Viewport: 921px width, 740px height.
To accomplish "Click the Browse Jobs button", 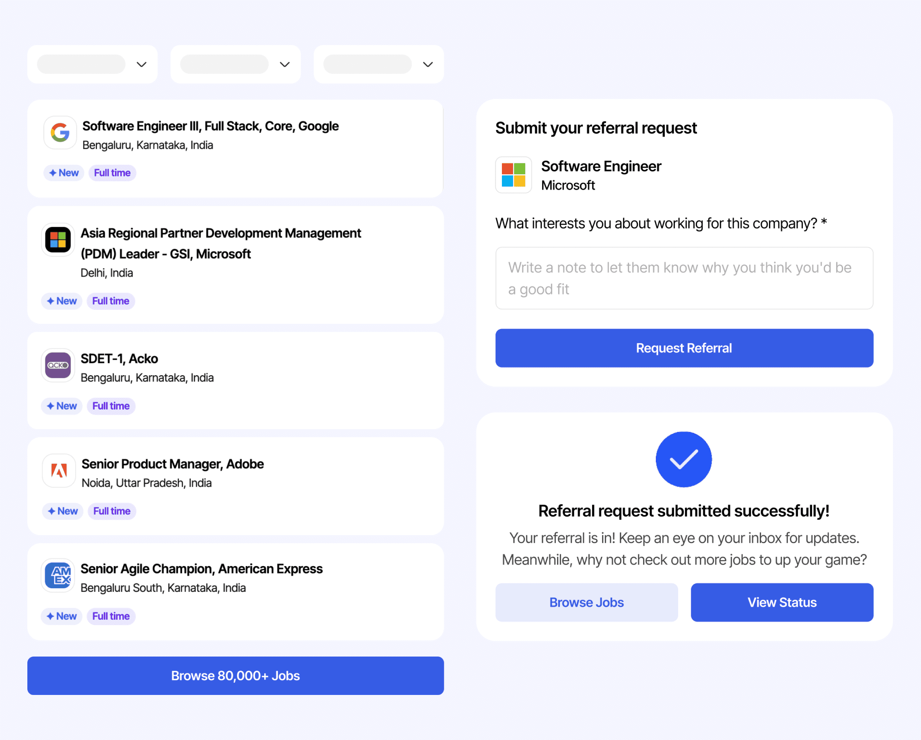I will click(586, 602).
